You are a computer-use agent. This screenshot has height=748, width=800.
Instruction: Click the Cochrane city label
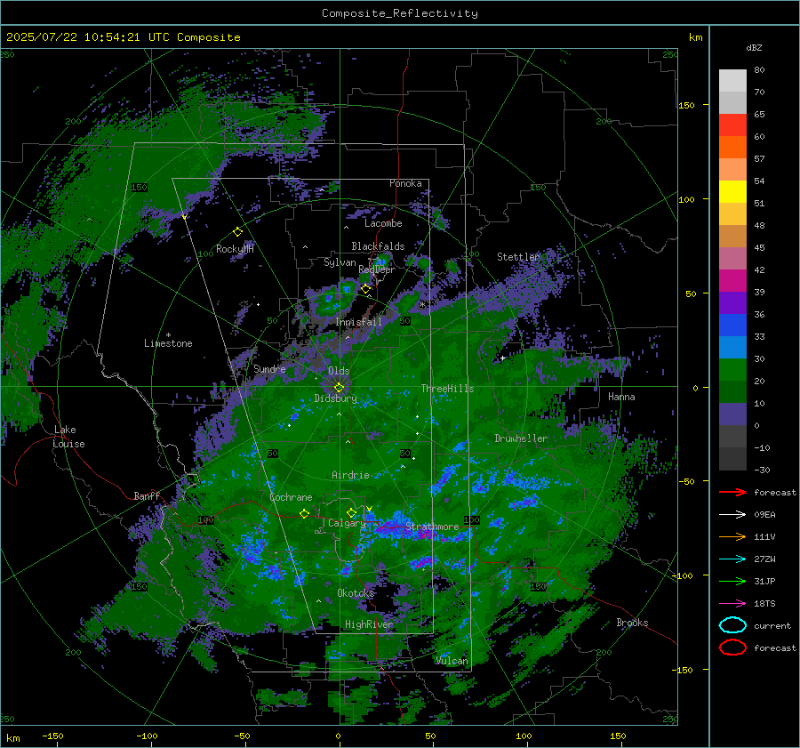[x=291, y=497]
